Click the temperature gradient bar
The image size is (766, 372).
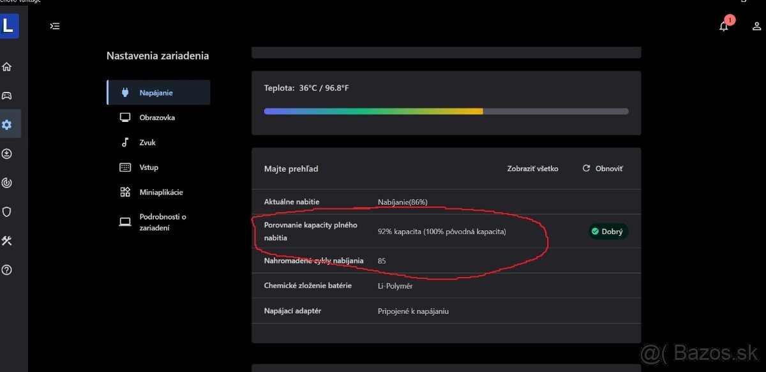(x=446, y=110)
